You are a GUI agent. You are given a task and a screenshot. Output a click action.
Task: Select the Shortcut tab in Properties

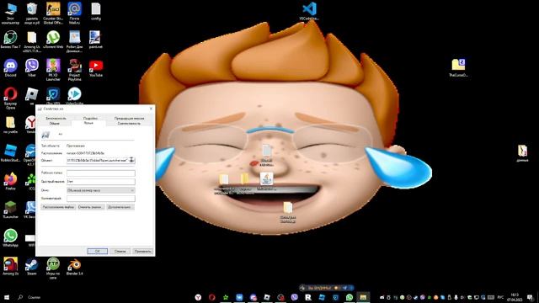pos(88,123)
